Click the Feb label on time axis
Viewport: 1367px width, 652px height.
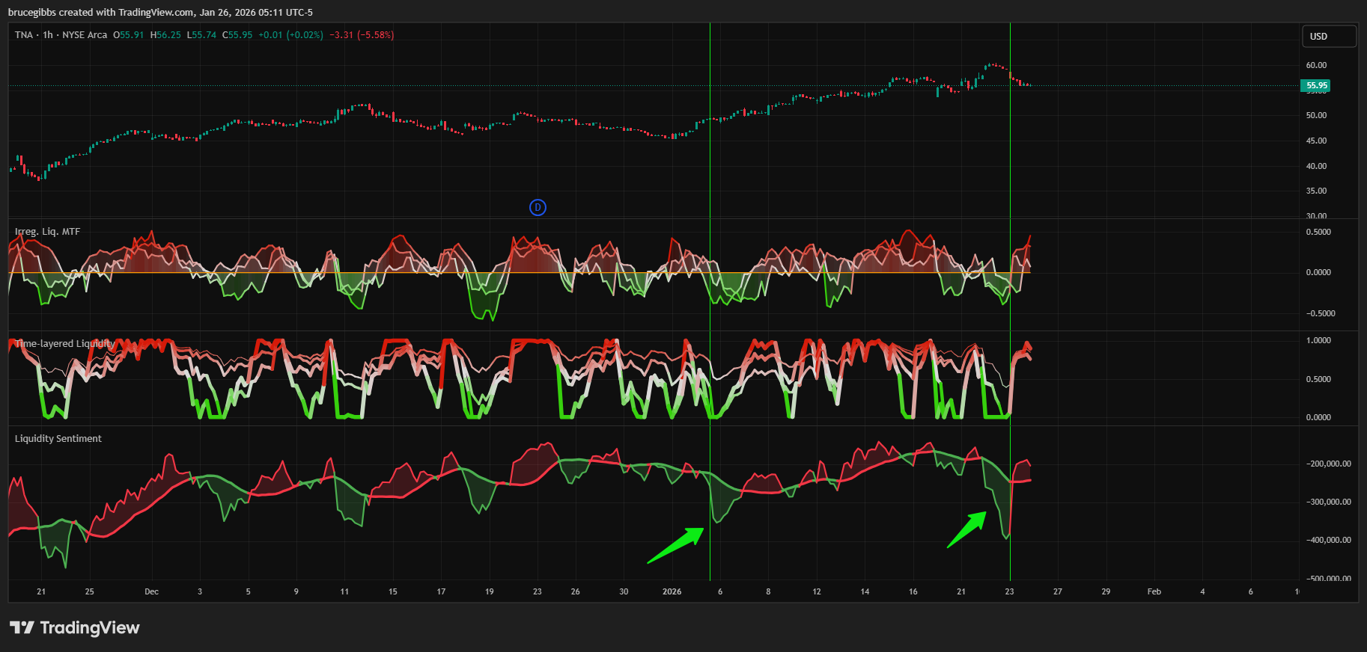click(x=1154, y=591)
